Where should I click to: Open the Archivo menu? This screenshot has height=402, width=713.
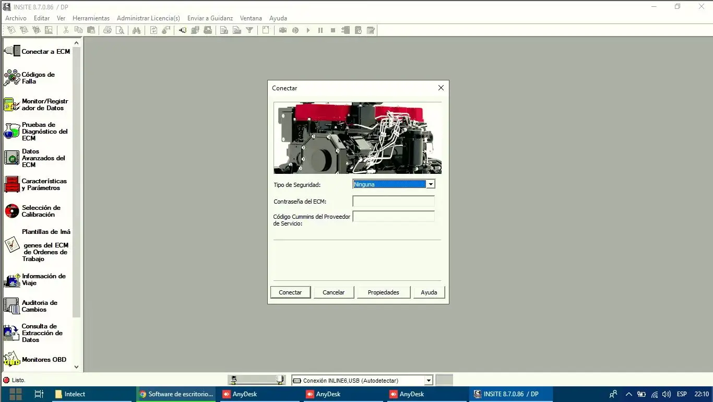(16, 18)
